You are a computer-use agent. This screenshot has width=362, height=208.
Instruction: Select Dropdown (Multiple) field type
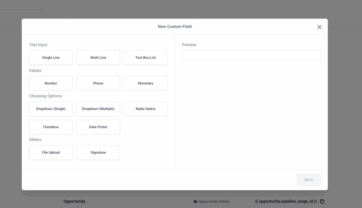click(98, 109)
